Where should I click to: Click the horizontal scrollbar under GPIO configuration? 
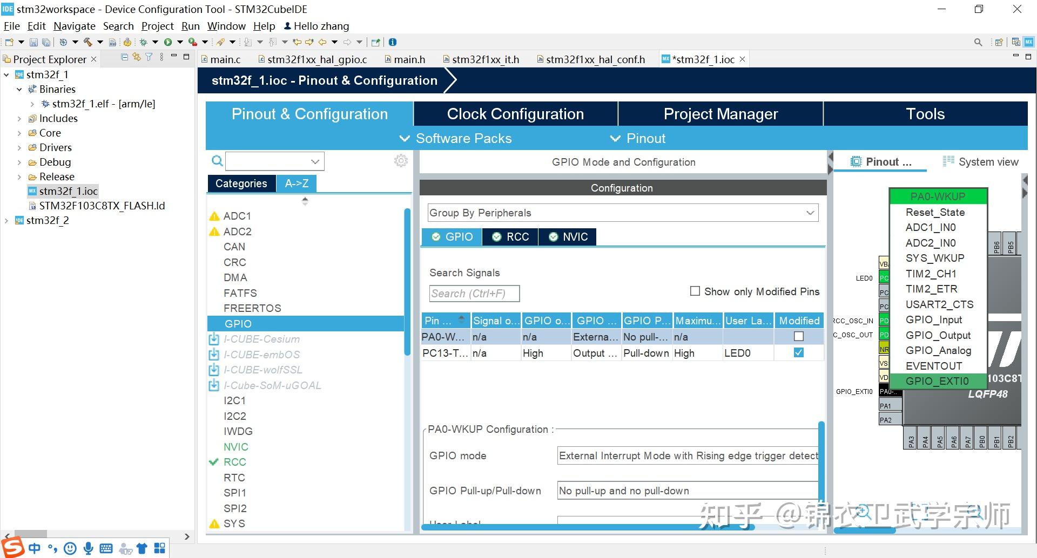588,527
